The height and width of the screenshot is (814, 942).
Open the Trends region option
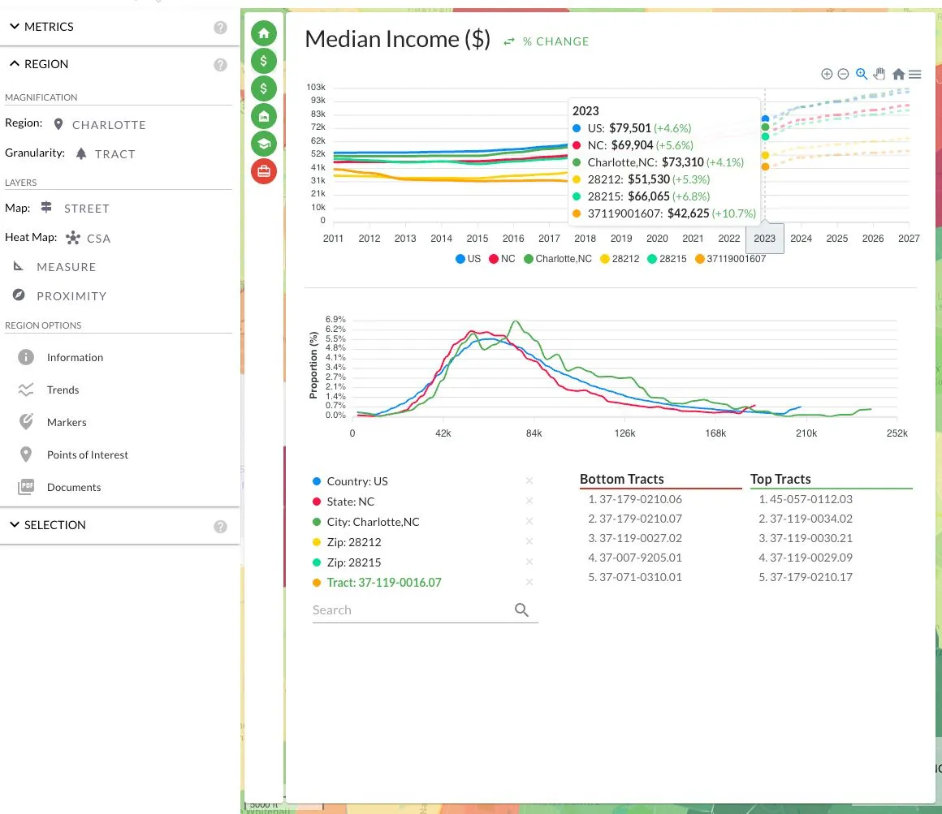(x=63, y=390)
